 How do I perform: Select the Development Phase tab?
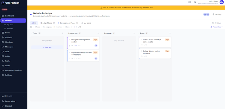pyautogui.click(x=68, y=23)
